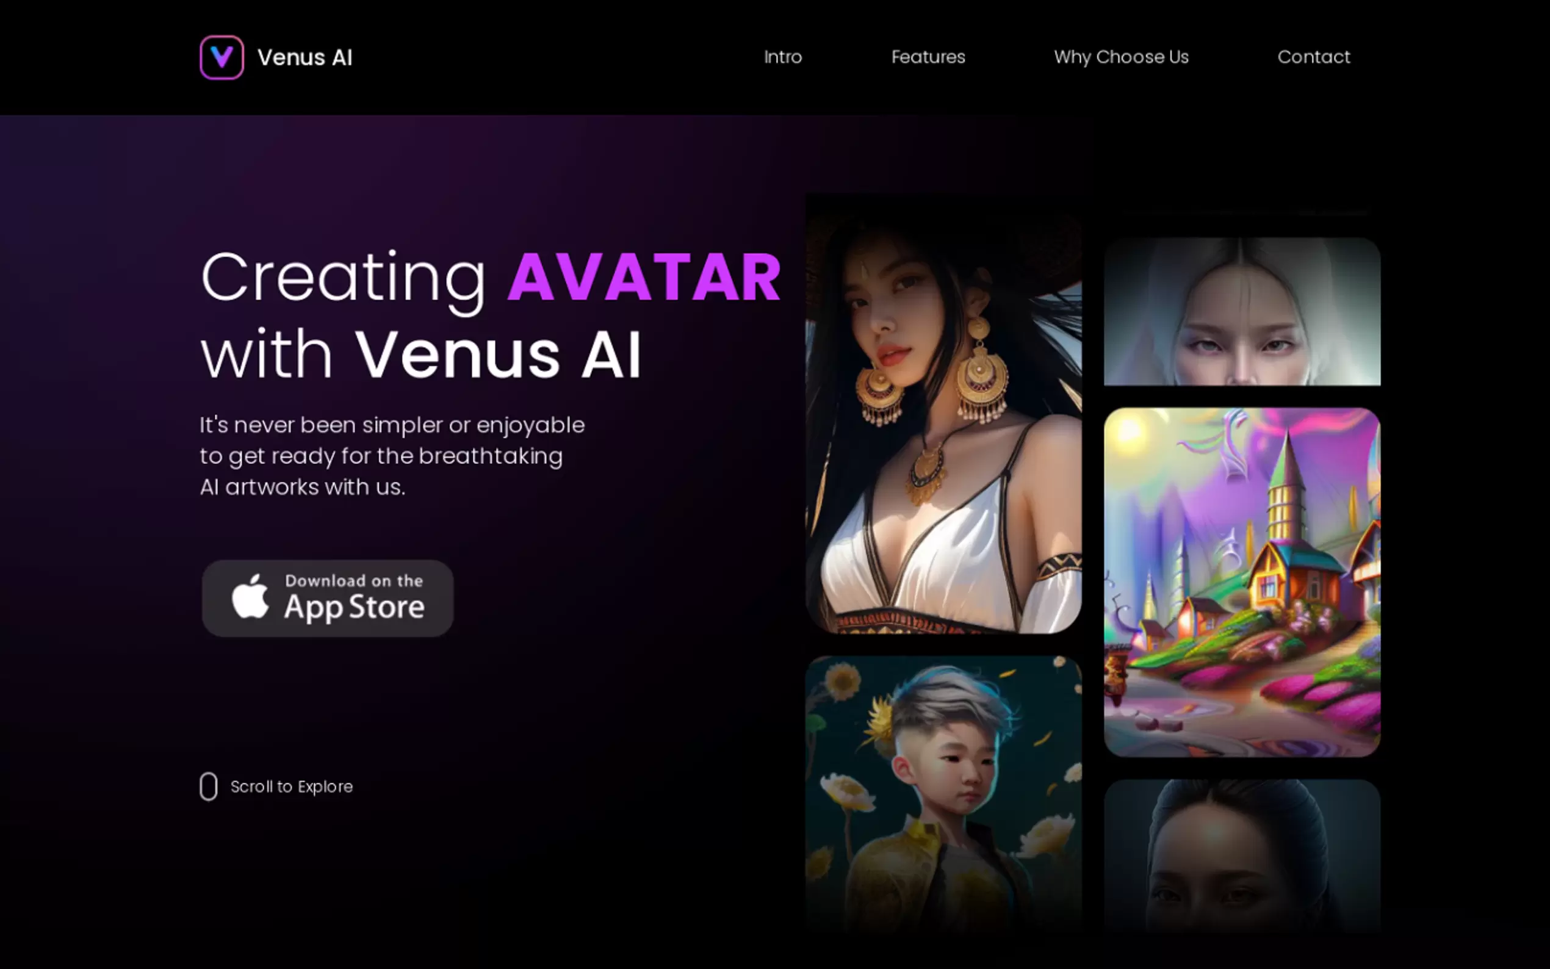Click the Venus AI brand name text

(305, 58)
